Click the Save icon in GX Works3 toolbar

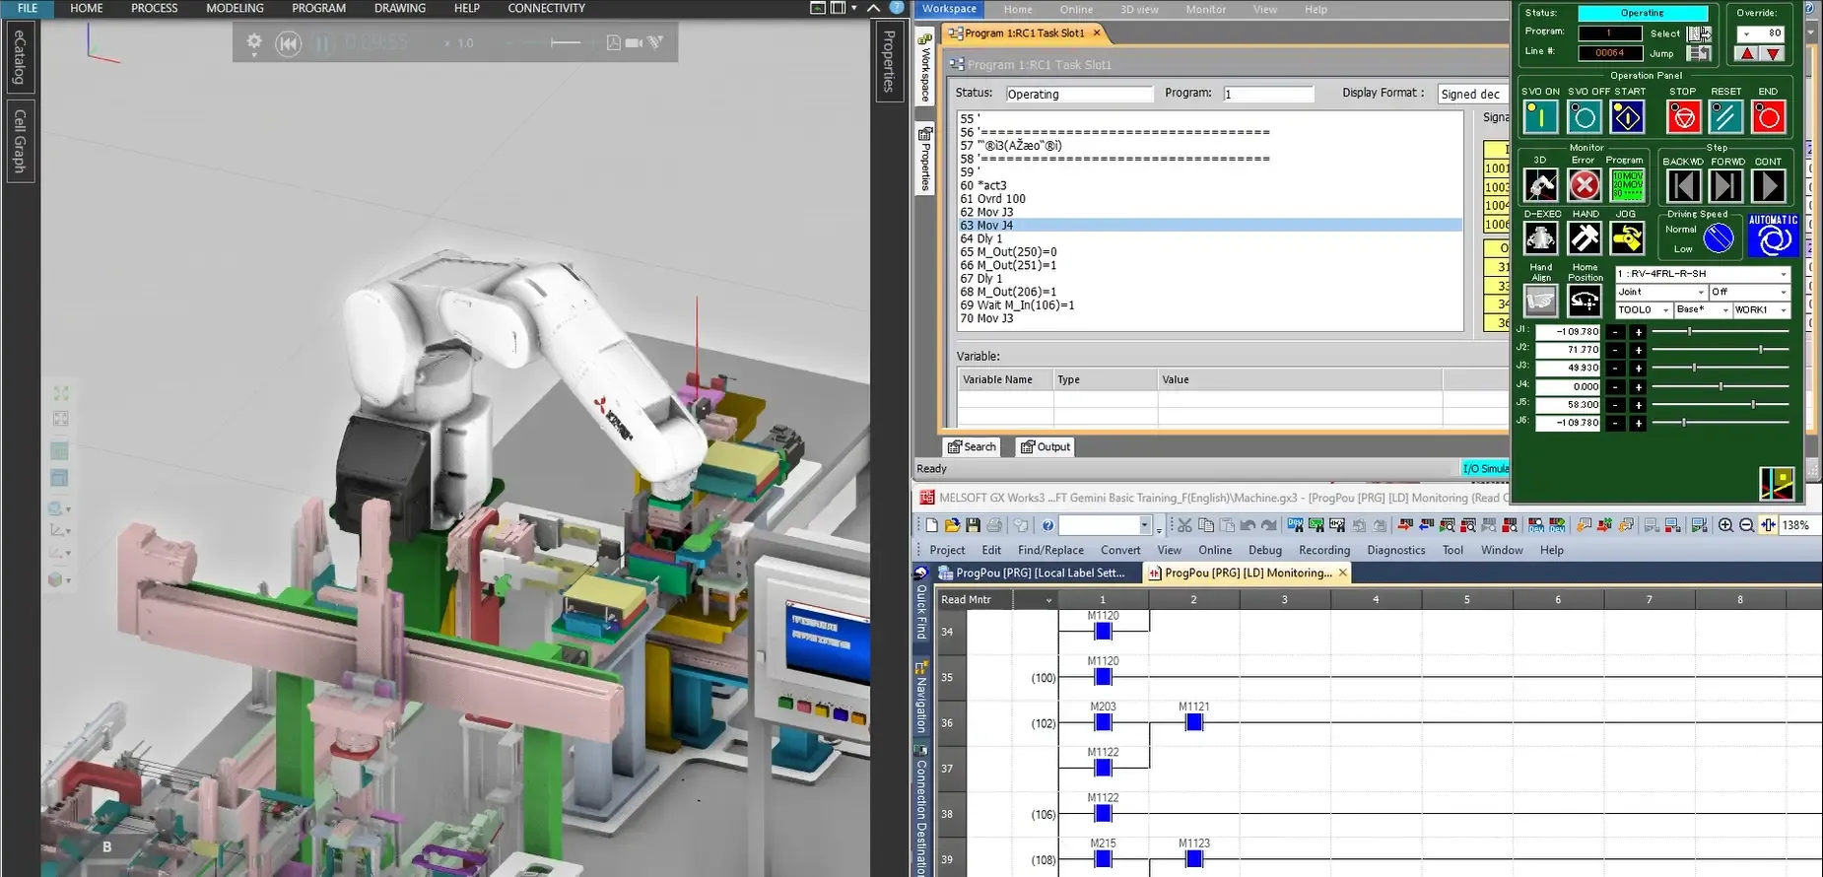coord(973,525)
